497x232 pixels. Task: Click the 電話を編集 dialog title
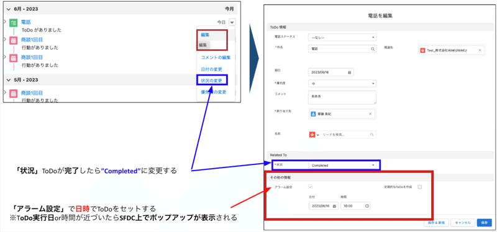tap(380, 16)
